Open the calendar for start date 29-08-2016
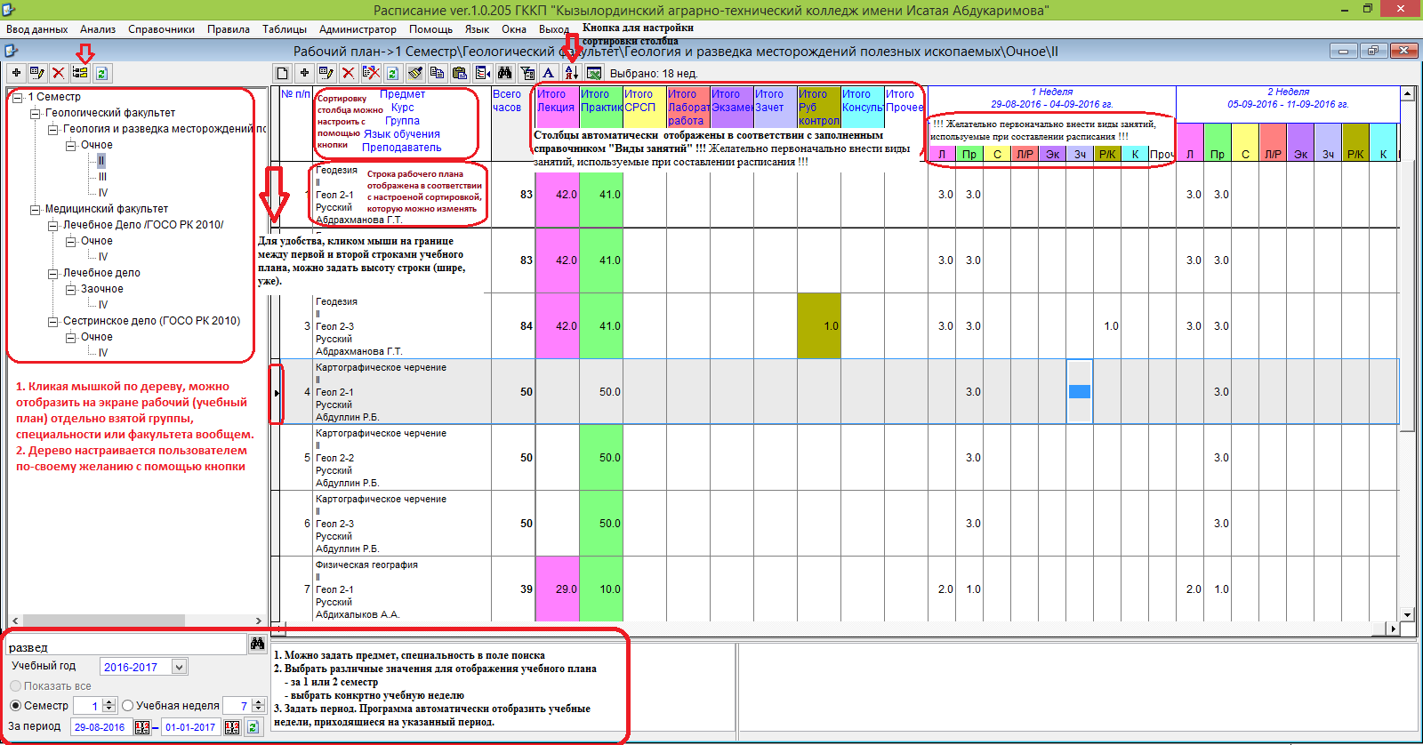 pos(142,727)
